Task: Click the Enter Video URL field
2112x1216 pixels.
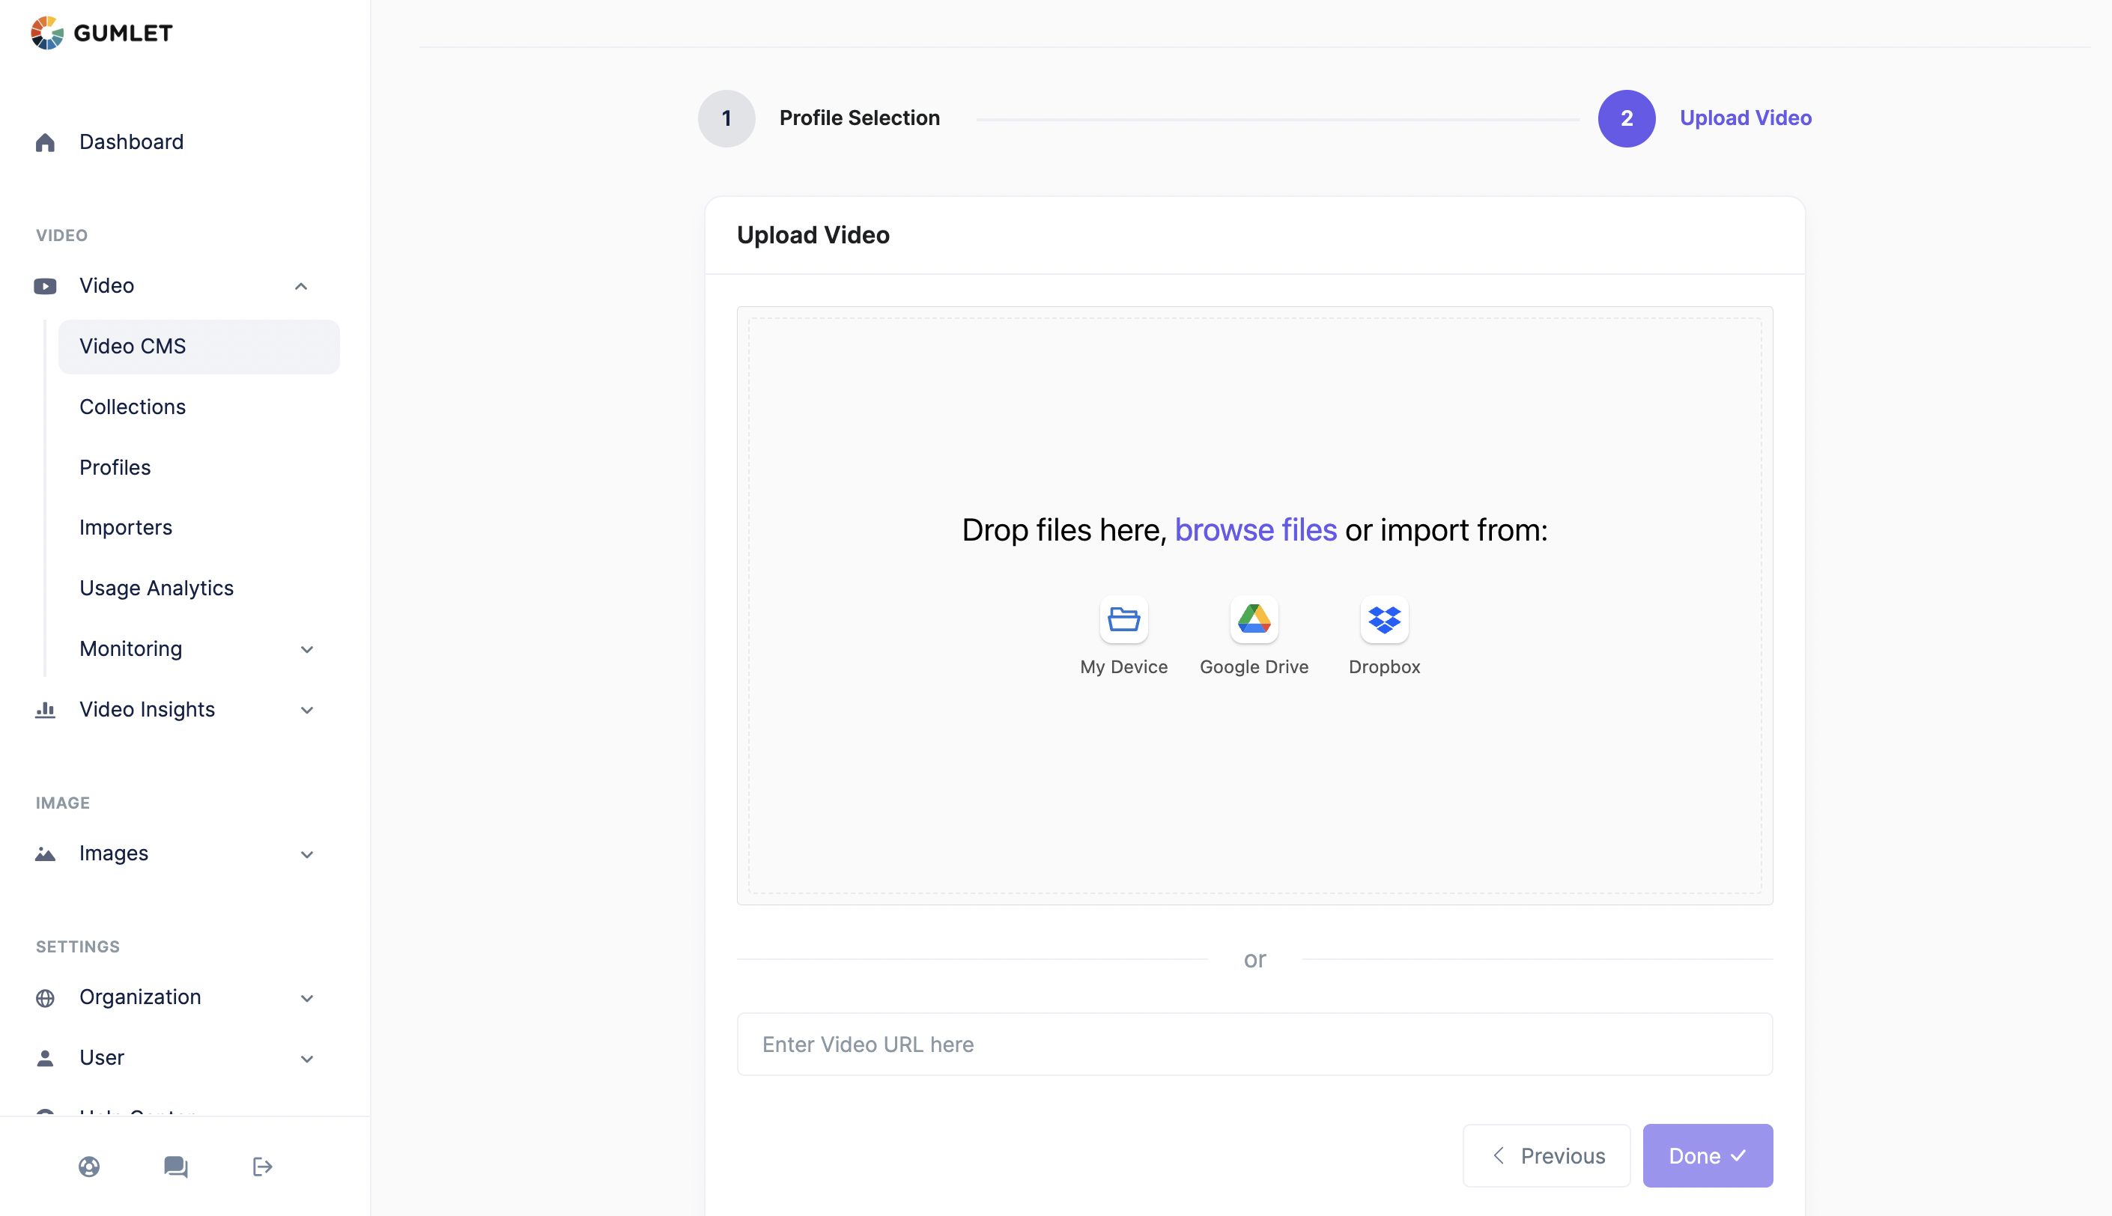Action: click(x=1254, y=1045)
